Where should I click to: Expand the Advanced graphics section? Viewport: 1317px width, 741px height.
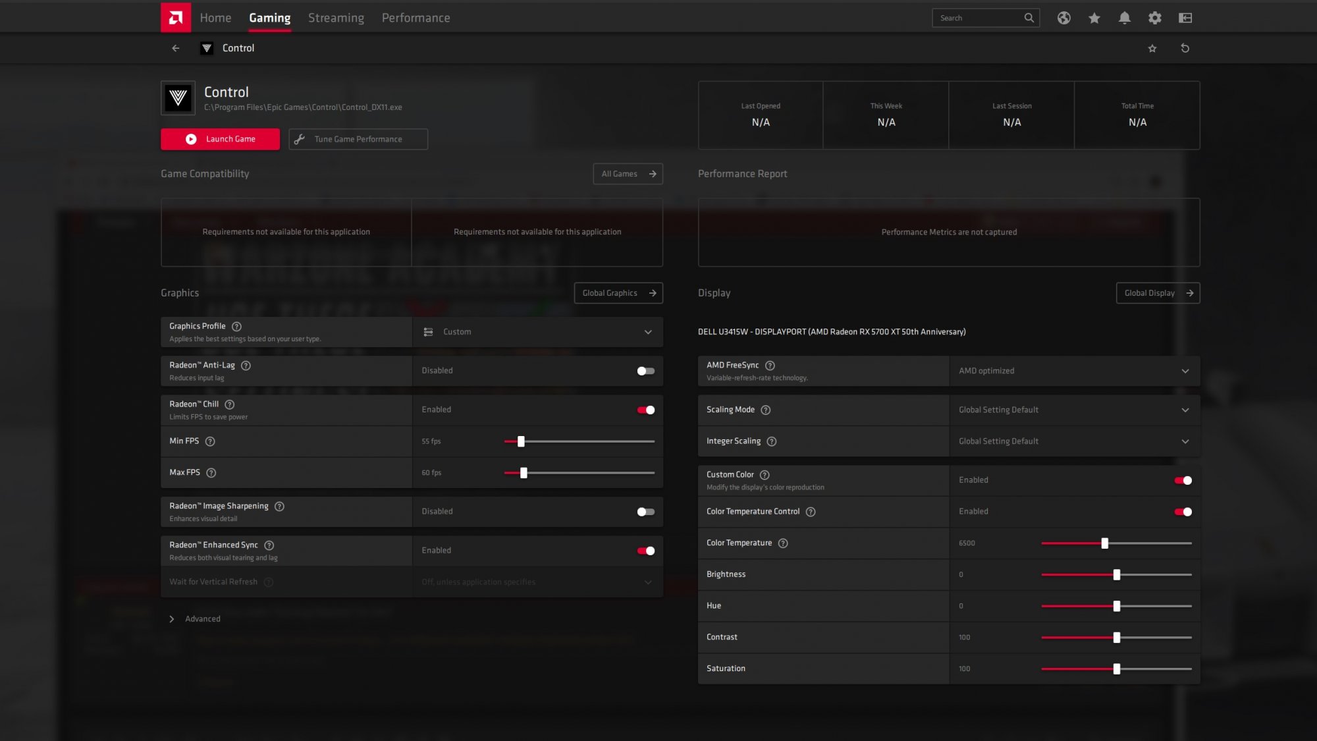195,619
